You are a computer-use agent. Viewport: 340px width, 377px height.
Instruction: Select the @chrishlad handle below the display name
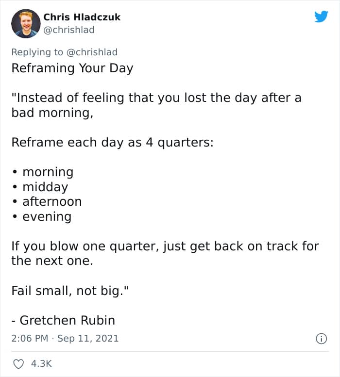[69, 30]
